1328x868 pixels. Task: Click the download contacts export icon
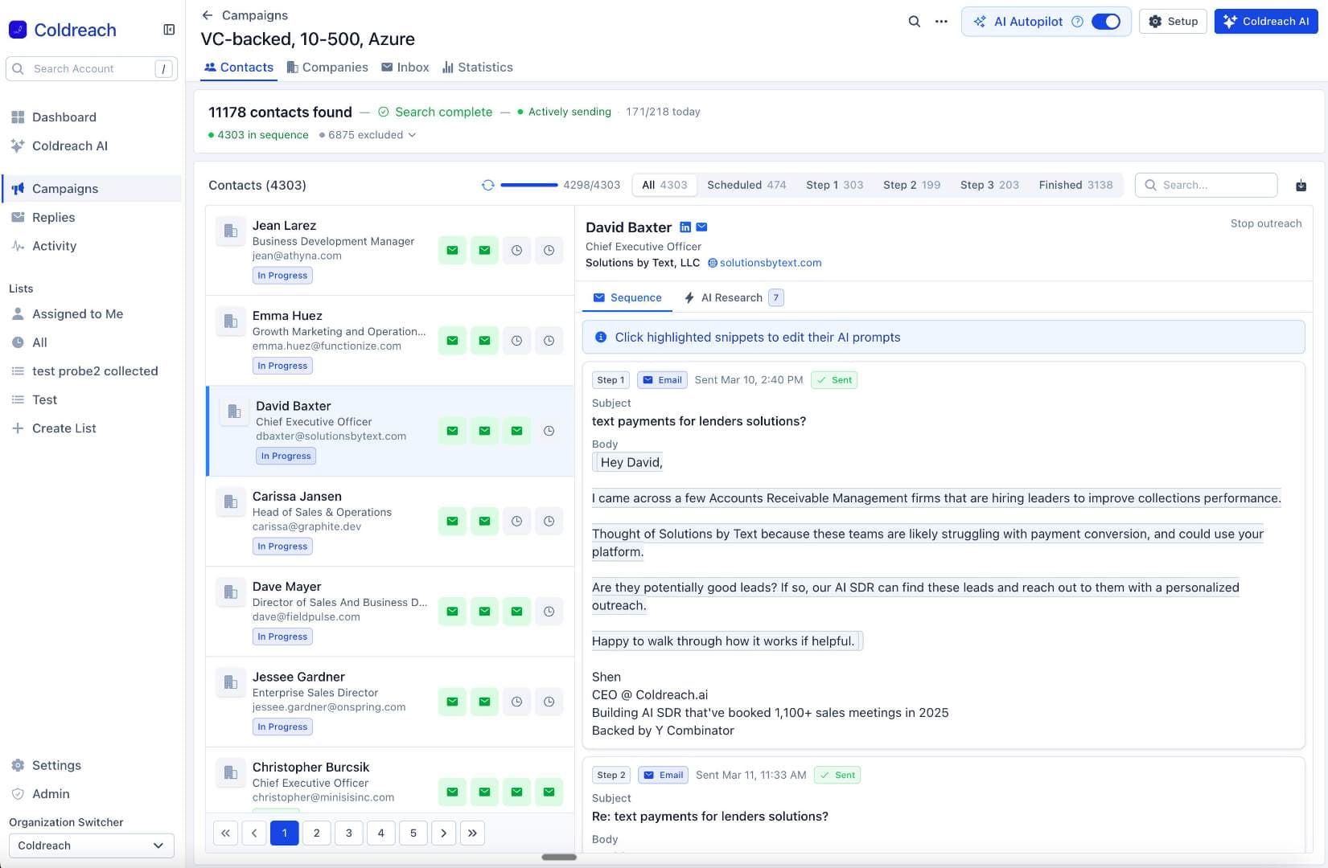[x=1301, y=186]
